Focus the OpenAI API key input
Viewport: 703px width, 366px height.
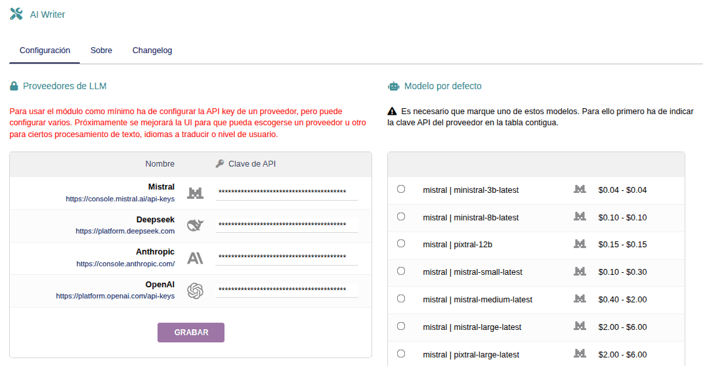pyautogui.click(x=286, y=290)
